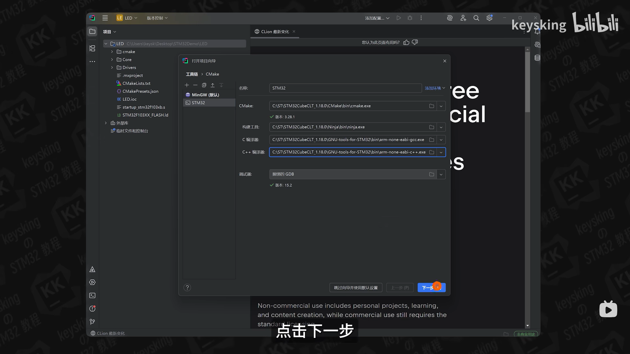Image resolution: width=630 pixels, height=354 pixels.
Task: Expand the C compiler dropdown arrow
Action: (x=441, y=140)
